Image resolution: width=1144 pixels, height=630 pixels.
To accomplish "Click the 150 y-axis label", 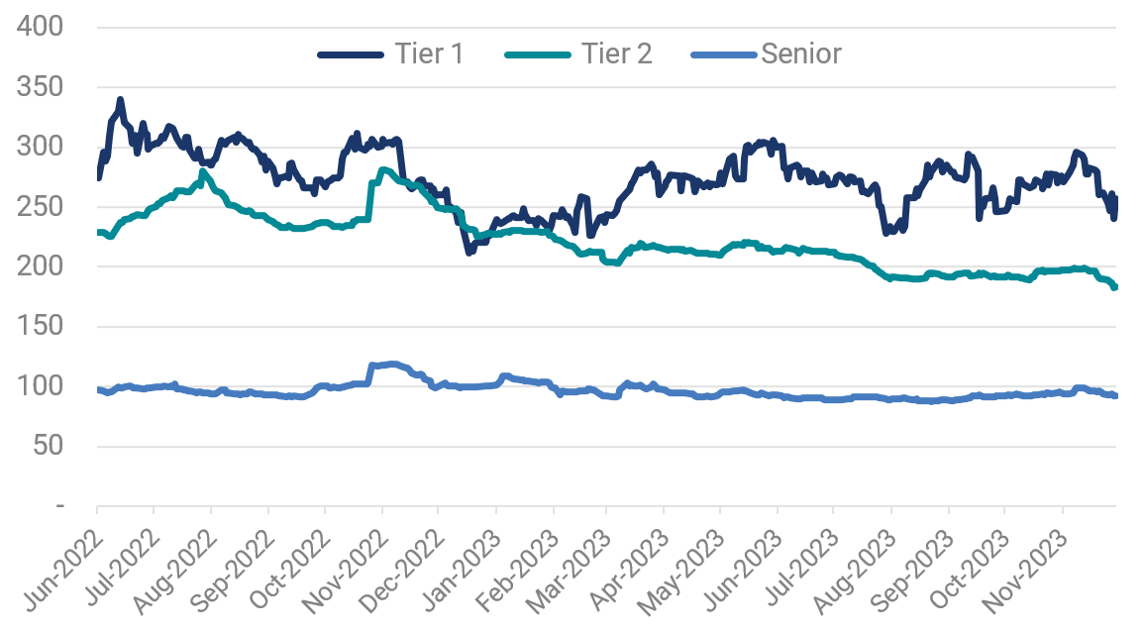I will click(x=42, y=326).
